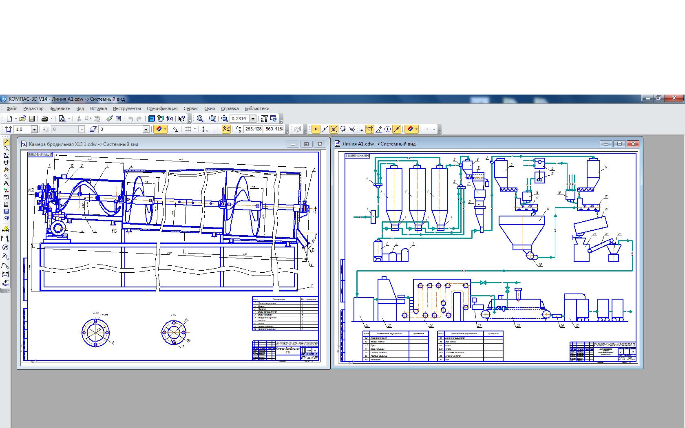The width and height of the screenshot is (685, 428).
Task: Expand the preview options arrow
Action: click(x=69, y=119)
